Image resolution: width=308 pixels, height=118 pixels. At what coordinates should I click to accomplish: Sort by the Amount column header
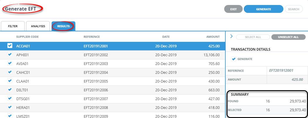tap(212, 37)
